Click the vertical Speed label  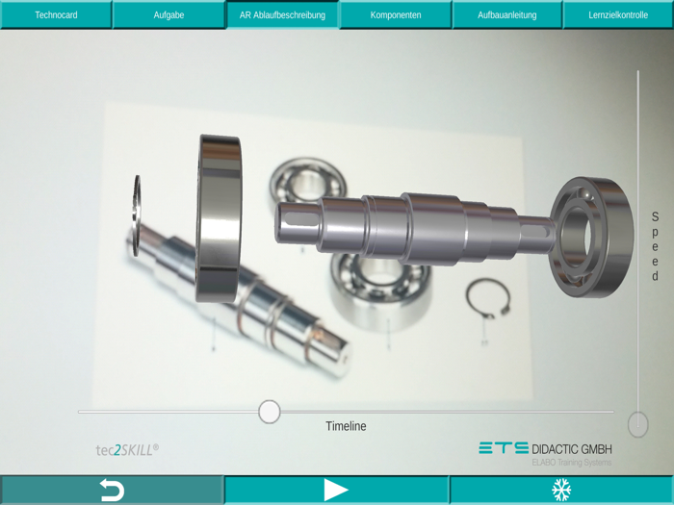tap(655, 246)
